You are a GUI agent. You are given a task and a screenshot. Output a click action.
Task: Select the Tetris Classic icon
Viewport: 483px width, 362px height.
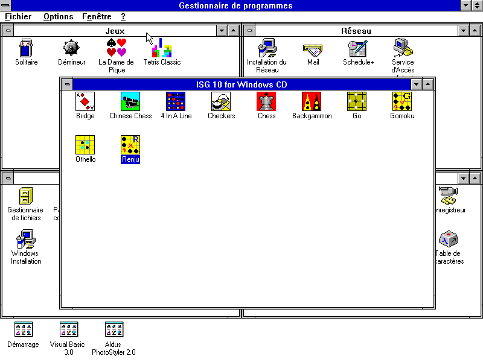coord(162,48)
